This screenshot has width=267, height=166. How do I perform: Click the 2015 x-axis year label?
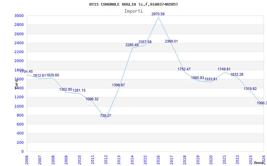coord(145,160)
